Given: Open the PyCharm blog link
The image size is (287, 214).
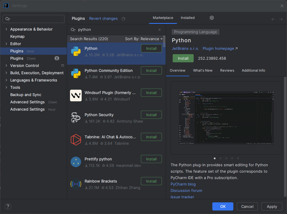Looking at the screenshot, I should click(x=183, y=184).
